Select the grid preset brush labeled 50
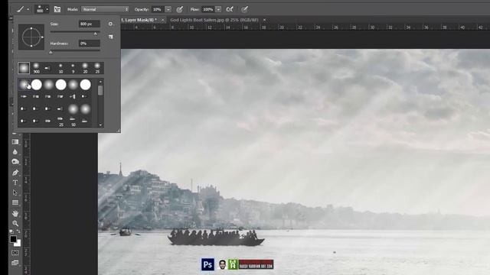 pos(73,121)
